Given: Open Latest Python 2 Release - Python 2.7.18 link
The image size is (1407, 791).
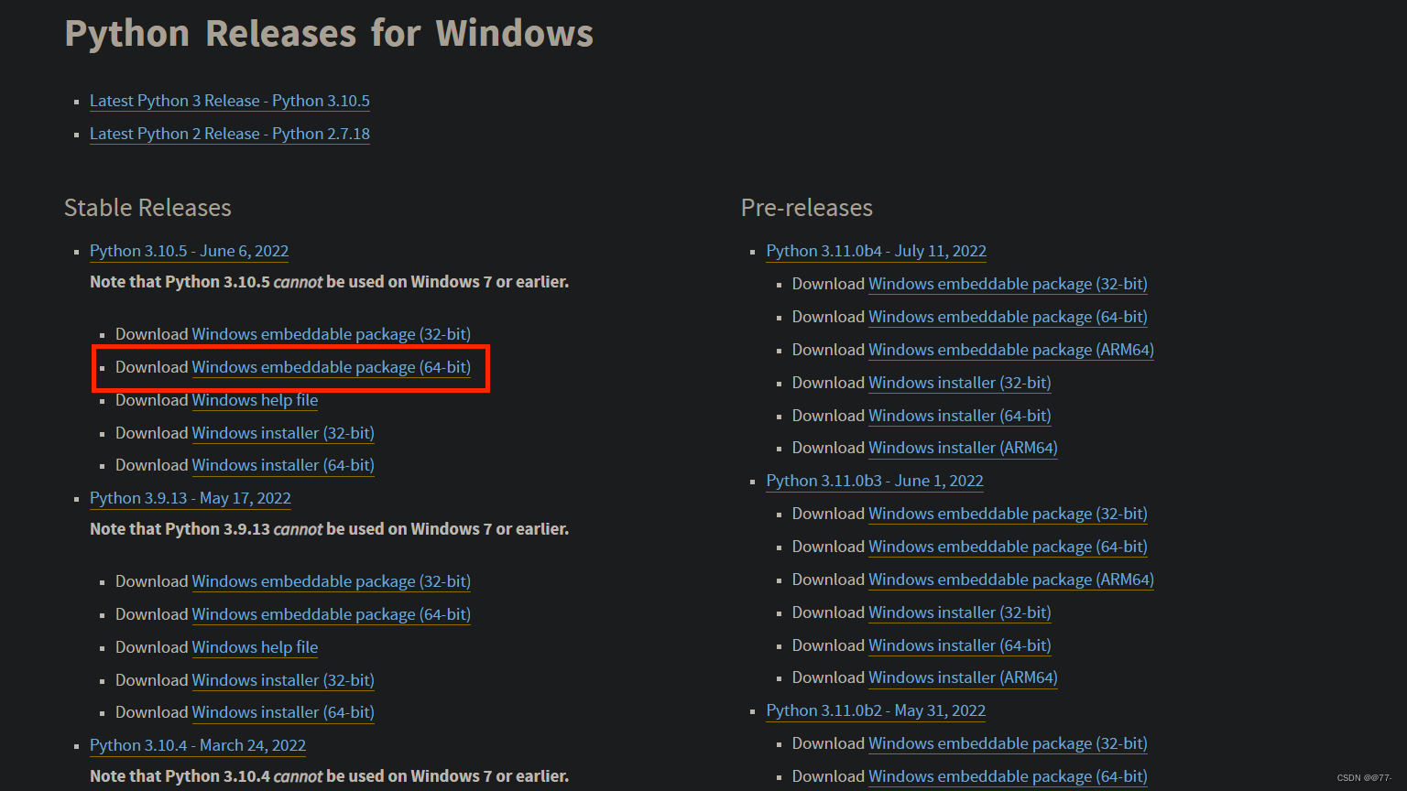Looking at the screenshot, I should tap(230, 134).
